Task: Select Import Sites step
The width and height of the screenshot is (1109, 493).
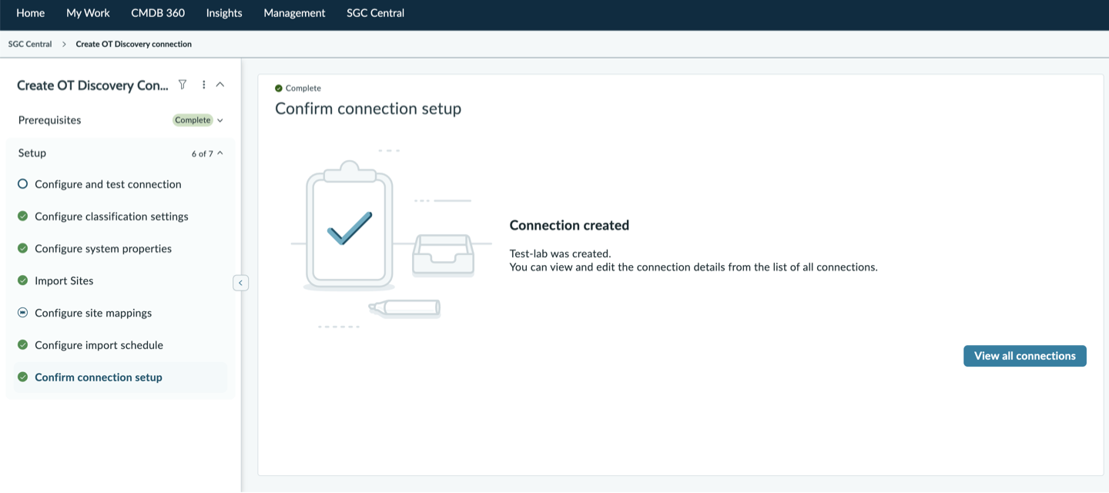Action: click(64, 280)
